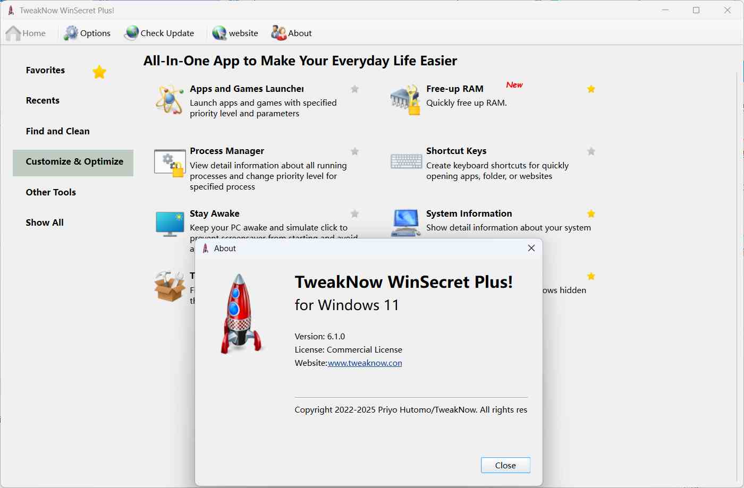Choose Show All in the sidebar
The image size is (744, 488).
click(45, 222)
